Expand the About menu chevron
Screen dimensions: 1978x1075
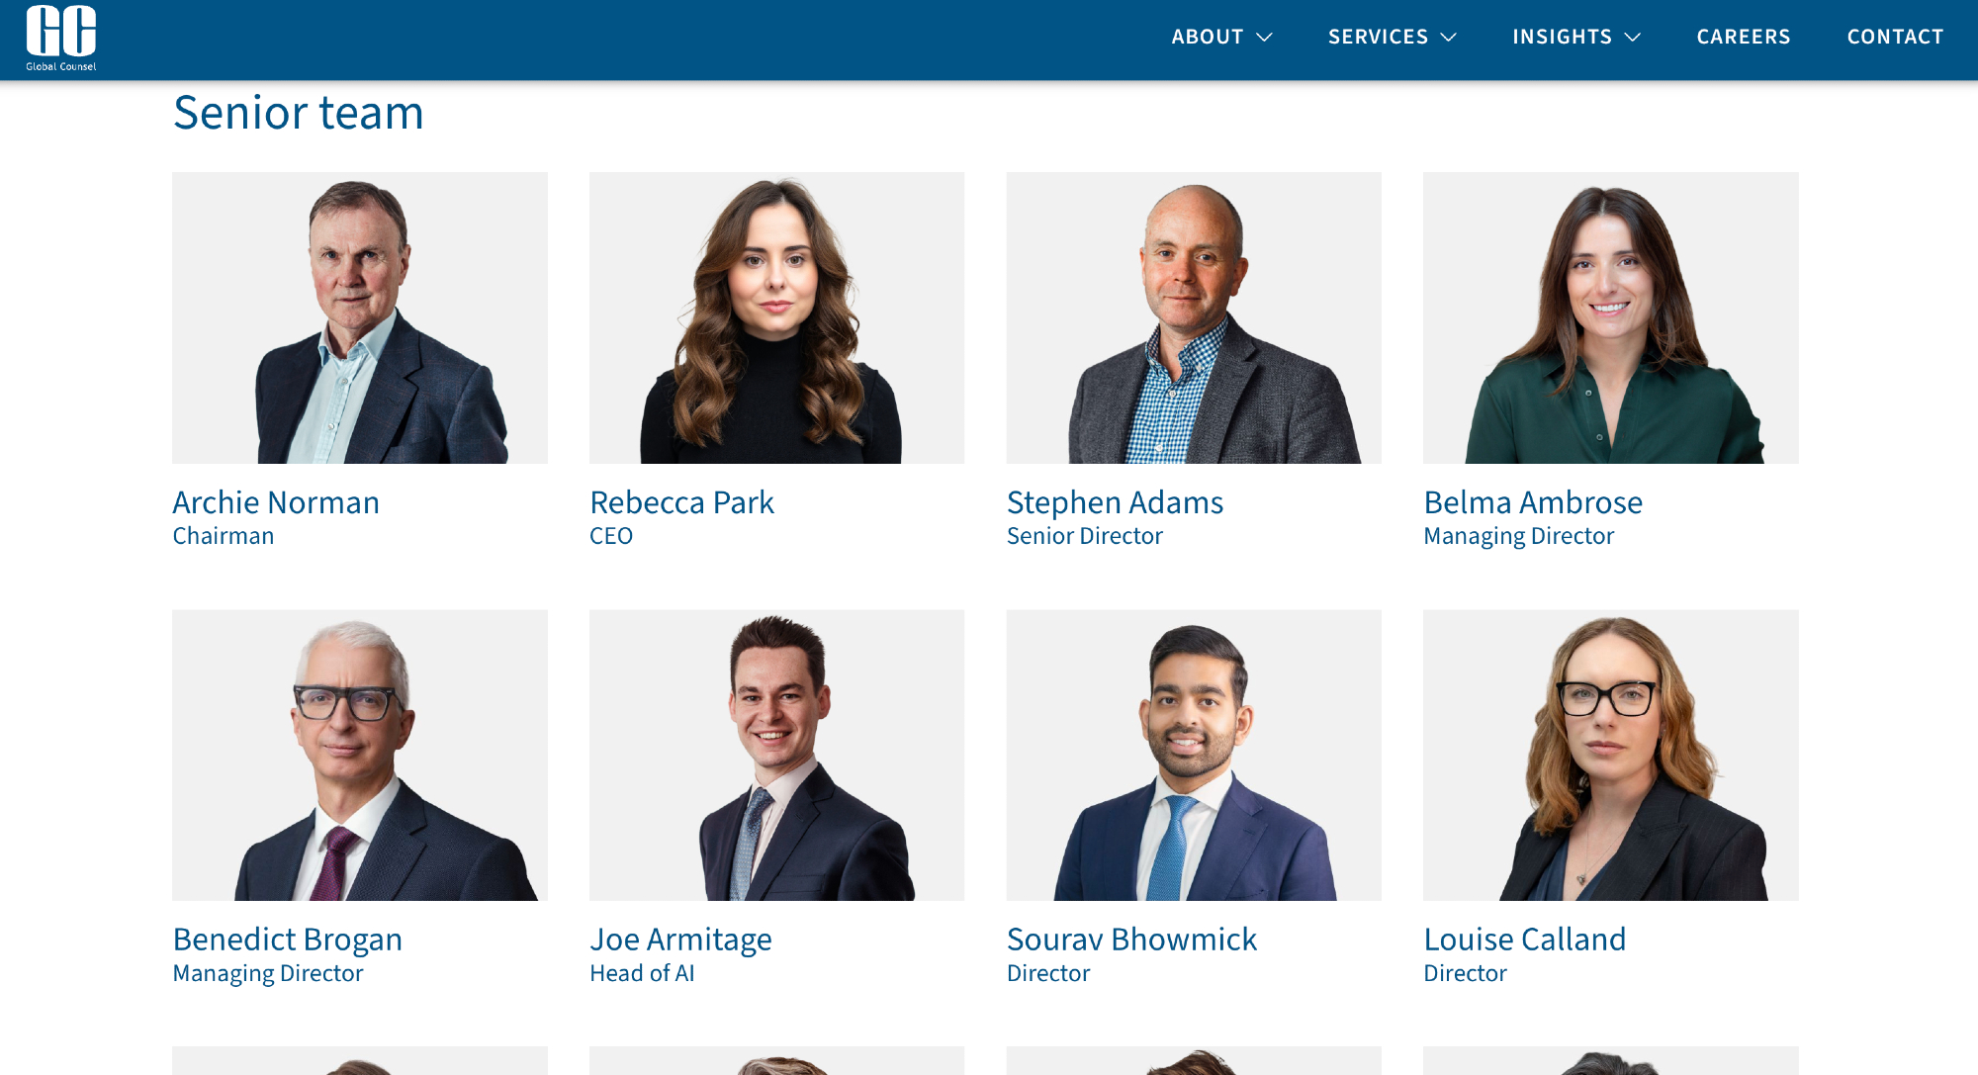pos(1264,38)
